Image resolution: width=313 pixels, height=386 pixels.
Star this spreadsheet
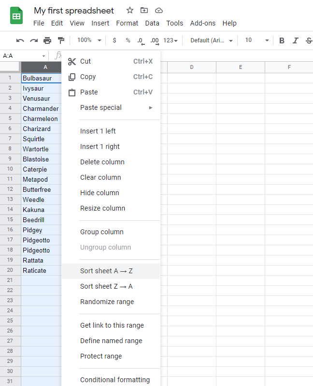129,10
